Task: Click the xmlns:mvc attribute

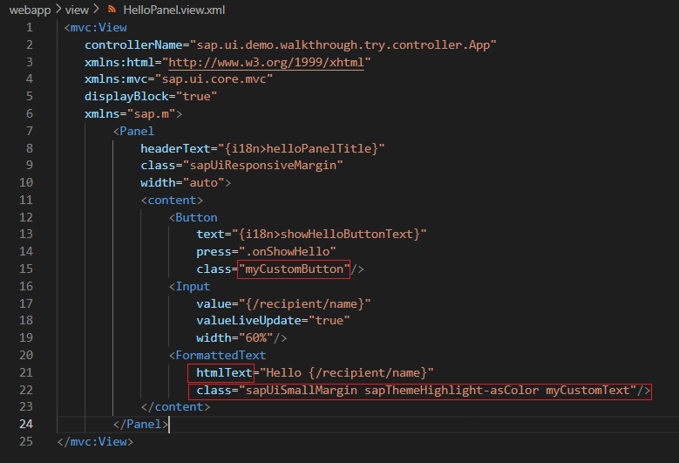Action: 116,79
